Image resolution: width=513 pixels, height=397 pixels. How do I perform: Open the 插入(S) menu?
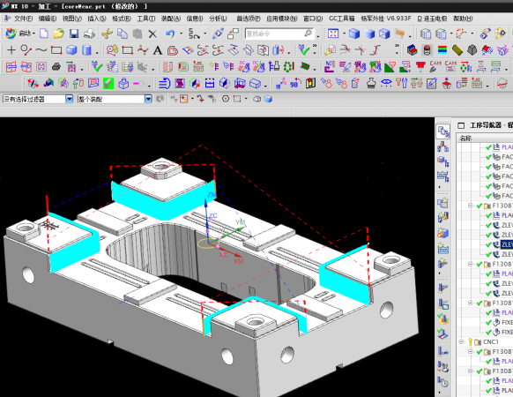(97, 19)
